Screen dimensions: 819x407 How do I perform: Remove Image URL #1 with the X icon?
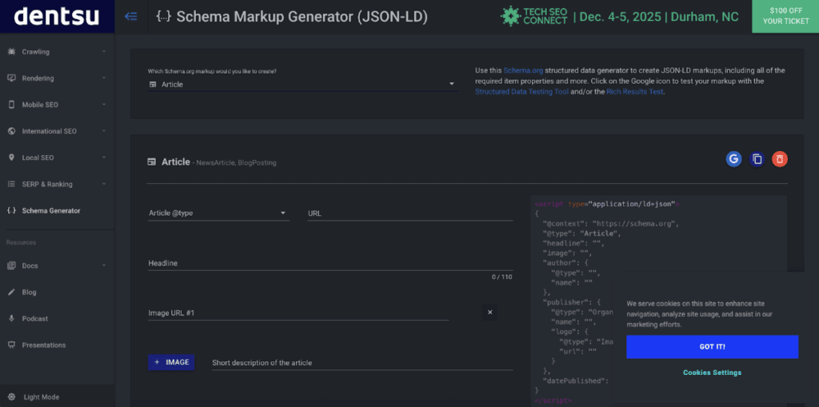[x=490, y=313]
